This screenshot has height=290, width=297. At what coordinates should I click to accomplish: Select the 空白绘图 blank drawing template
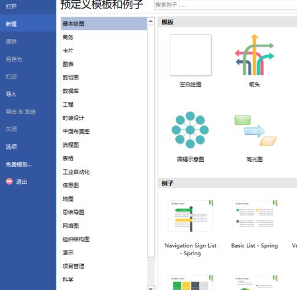(190, 55)
